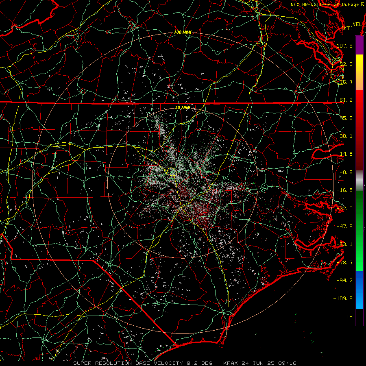Click the -0.9 legend value
366x366 pixels.
coord(346,172)
